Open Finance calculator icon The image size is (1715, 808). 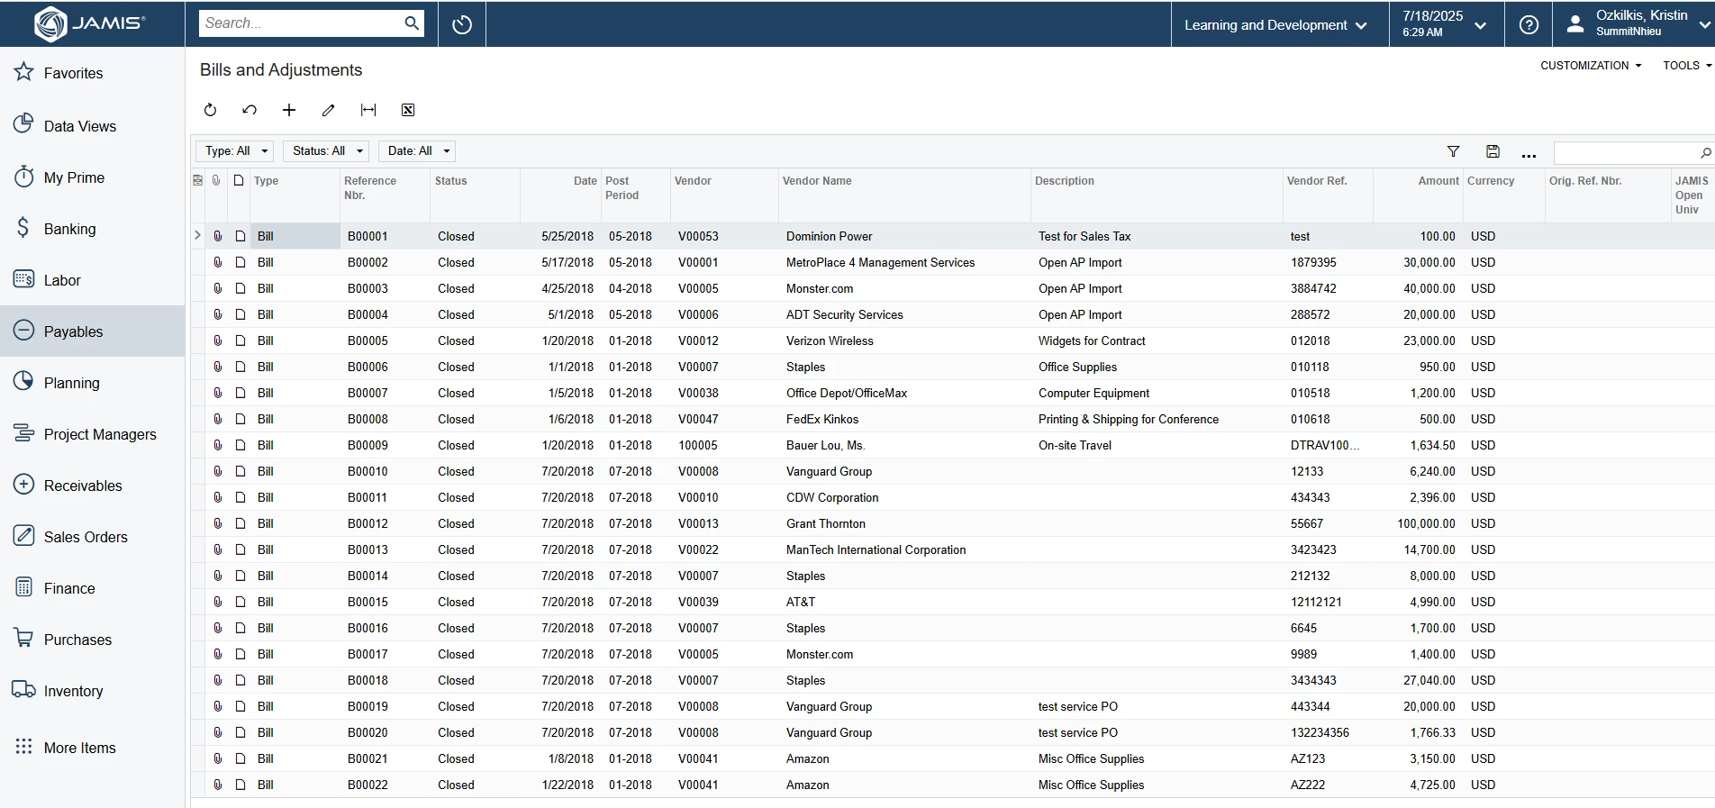(24, 587)
